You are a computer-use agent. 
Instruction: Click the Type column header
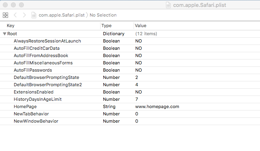pos(107,26)
